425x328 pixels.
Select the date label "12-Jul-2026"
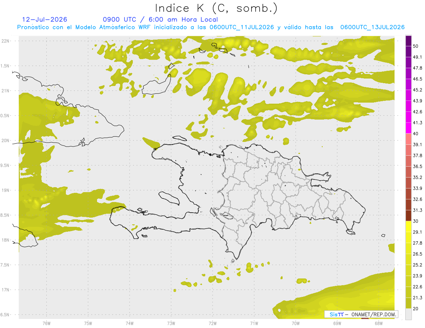coord(45,19)
